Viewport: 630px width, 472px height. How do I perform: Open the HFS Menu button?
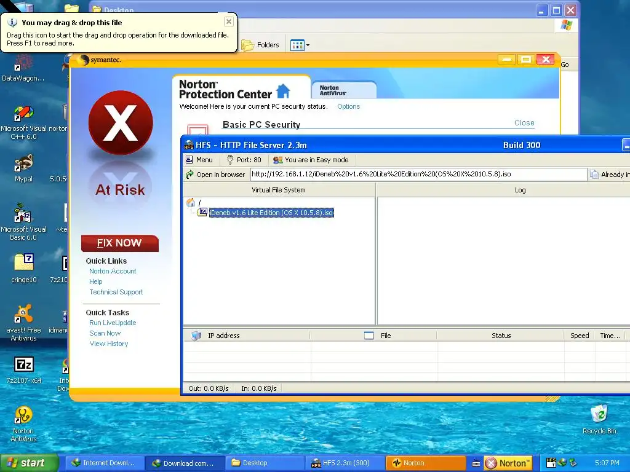[x=199, y=160]
